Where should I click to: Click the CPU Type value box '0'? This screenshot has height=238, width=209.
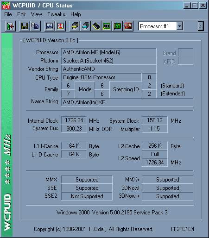(149, 77)
